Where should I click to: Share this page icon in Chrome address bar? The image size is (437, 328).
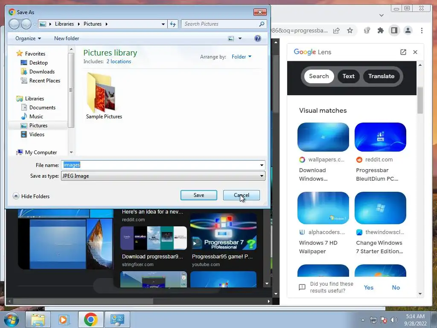coord(336,30)
